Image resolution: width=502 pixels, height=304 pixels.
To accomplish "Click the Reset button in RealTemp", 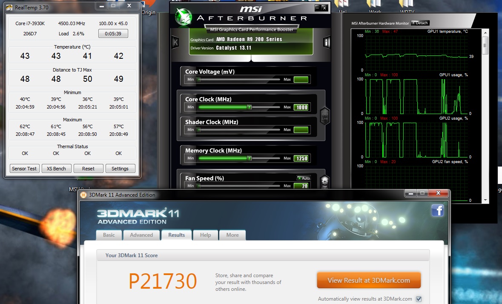I will [89, 168].
